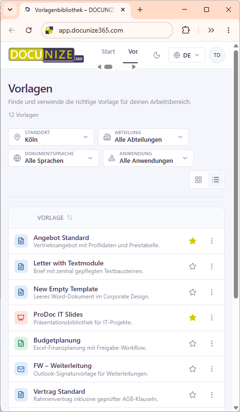Viewport: 240px width, 412px height.
Task: Remove the ProDoc IT Slides favorite star
Action: pos(193,318)
